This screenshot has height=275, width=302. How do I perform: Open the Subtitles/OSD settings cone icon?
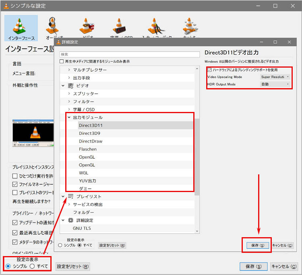(x=120, y=26)
